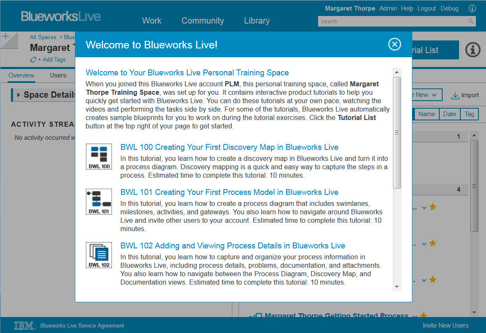The height and width of the screenshot is (333, 486).
Task: Click the BWL 100 tutorial icon
Action: [x=99, y=157]
